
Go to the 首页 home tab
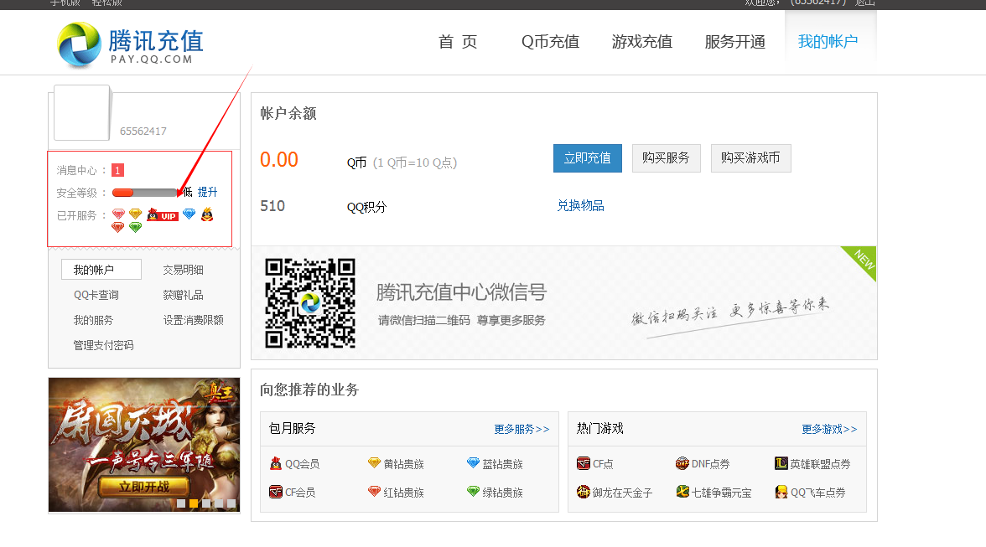tap(458, 42)
